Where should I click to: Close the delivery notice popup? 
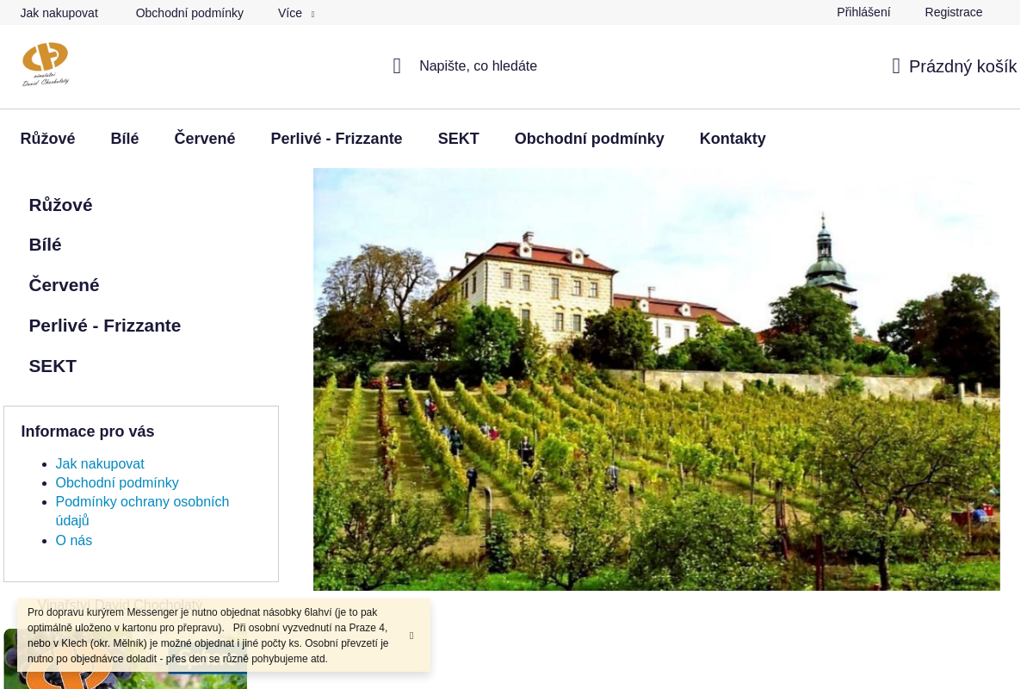411,636
